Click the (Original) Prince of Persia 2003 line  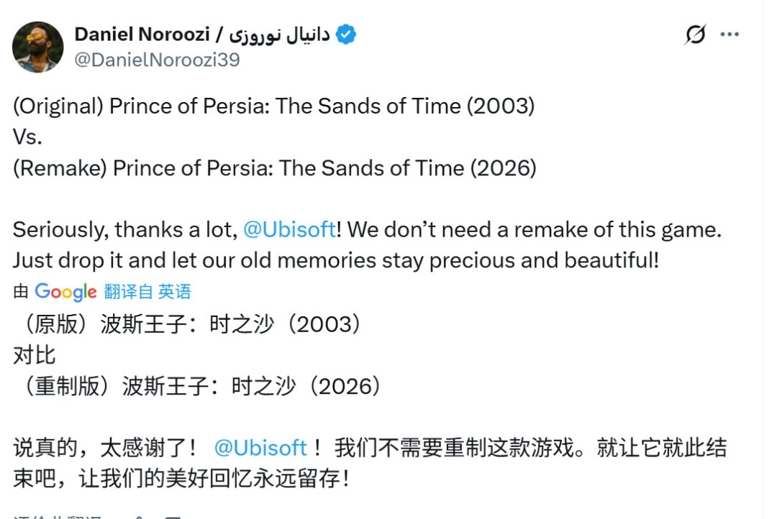coord(273,106)
